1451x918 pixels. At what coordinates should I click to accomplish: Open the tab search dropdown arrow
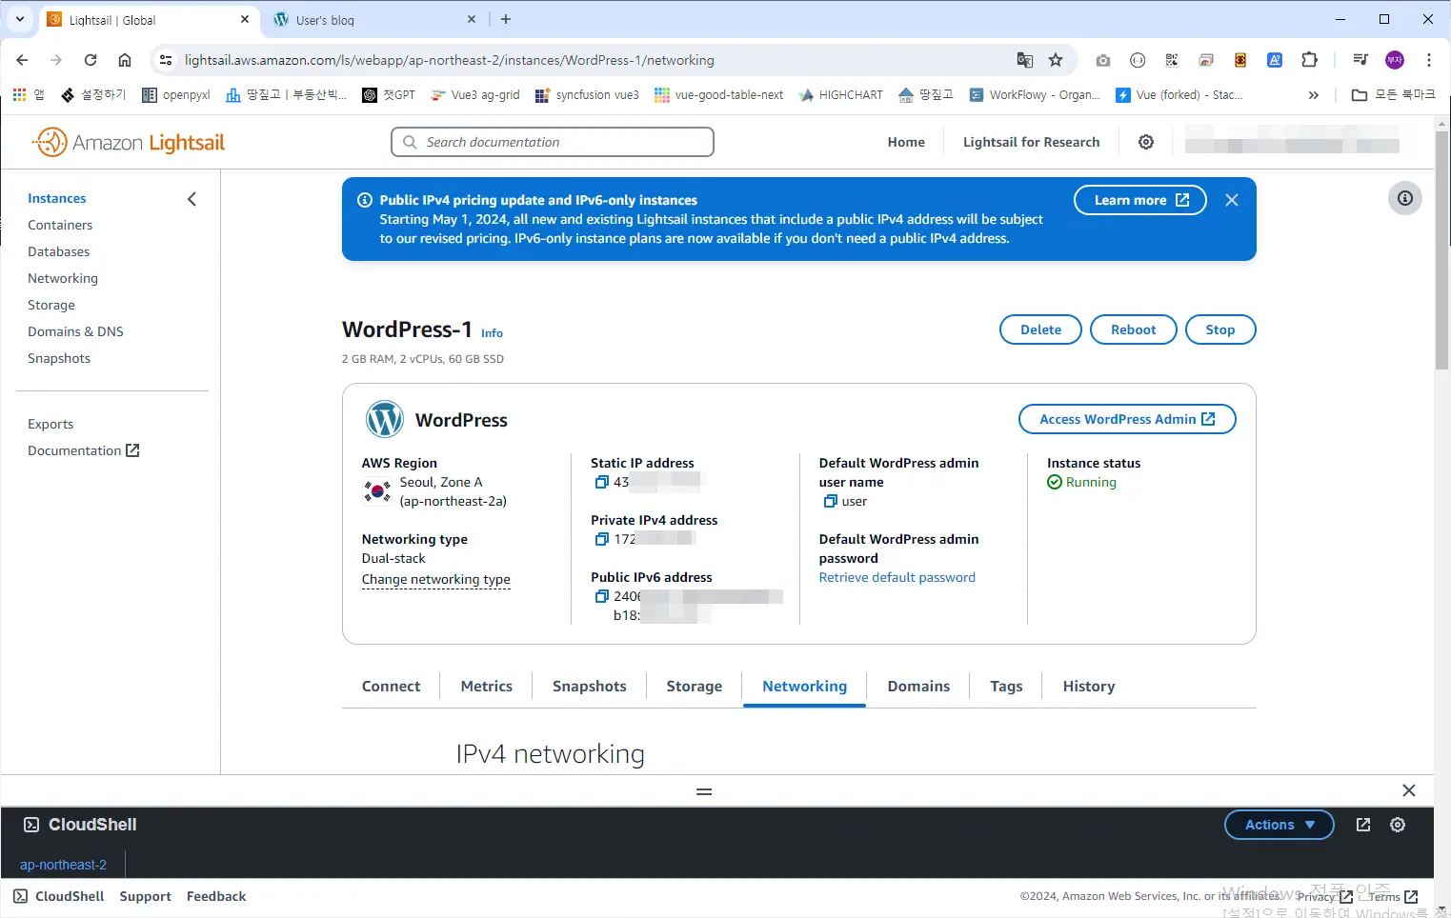(20, 19)
